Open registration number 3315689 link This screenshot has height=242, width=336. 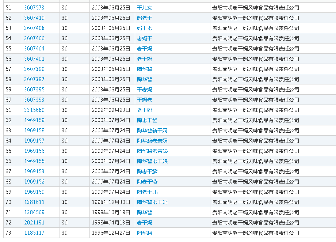click(x=34, y=110)
